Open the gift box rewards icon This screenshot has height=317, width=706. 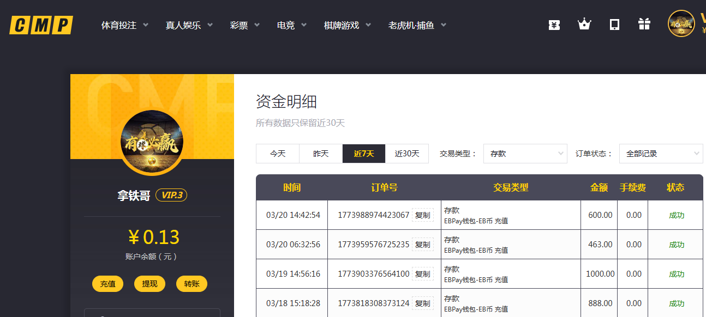coord(644,25)
